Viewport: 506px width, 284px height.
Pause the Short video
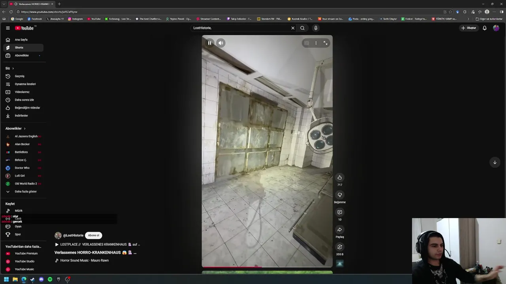pos(210,43)
